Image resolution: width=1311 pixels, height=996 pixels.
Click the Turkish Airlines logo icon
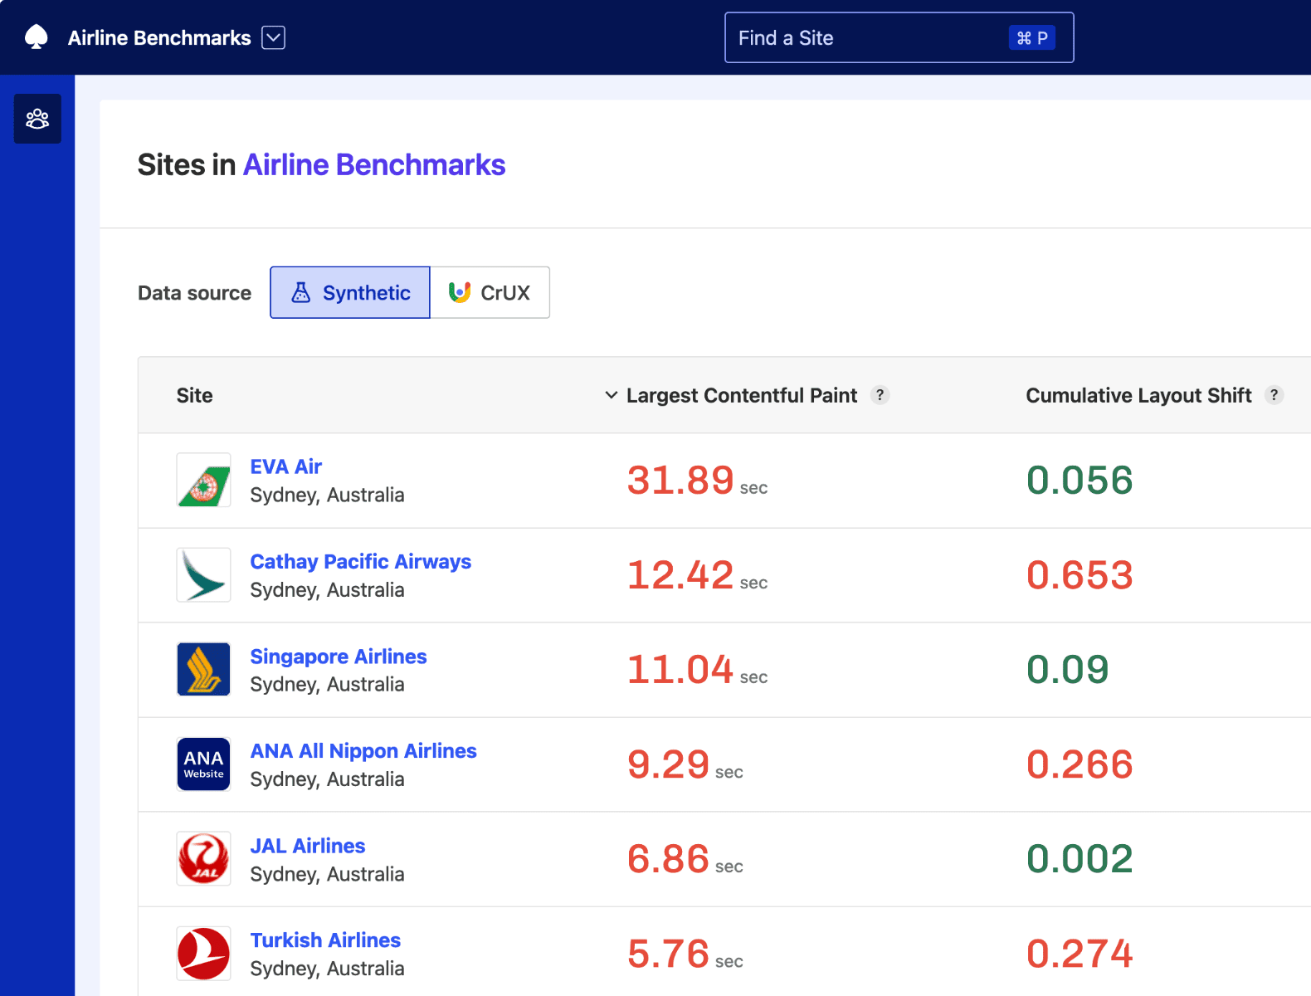click(x=203, y=953)
